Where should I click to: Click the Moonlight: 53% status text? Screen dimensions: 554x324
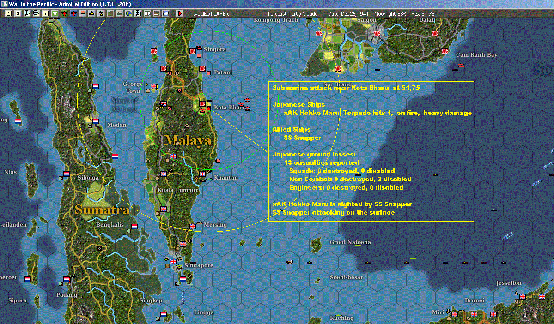[390, 14]
